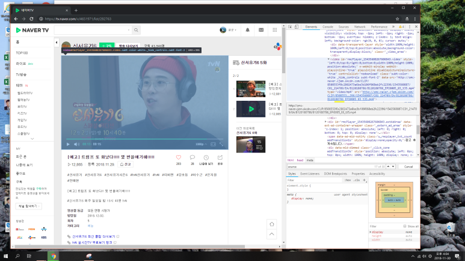Click the green 구독 subscribe button
Viewport: 465px width, 261px height.
(x=106, y=46)
